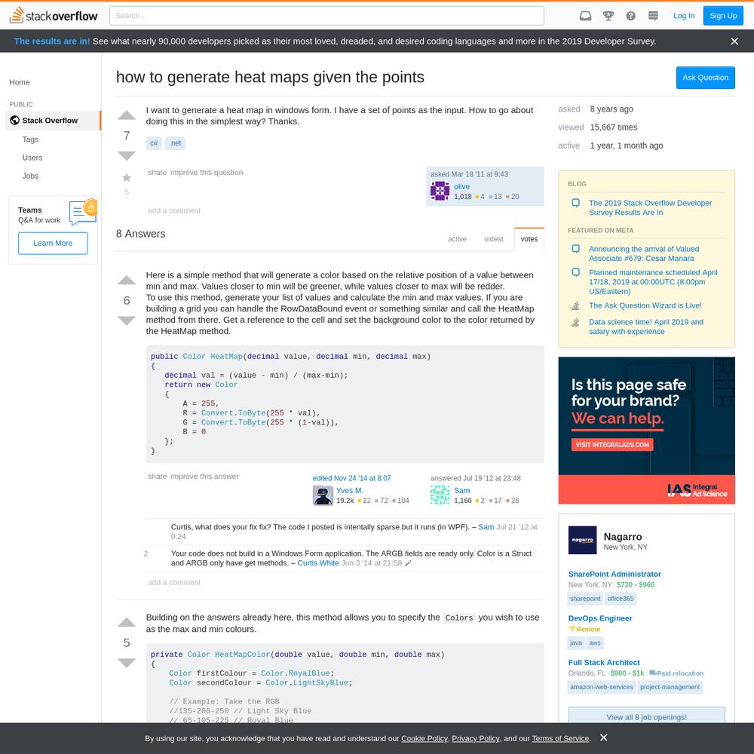Close the cookie policy notice

(x=604, y=737)
